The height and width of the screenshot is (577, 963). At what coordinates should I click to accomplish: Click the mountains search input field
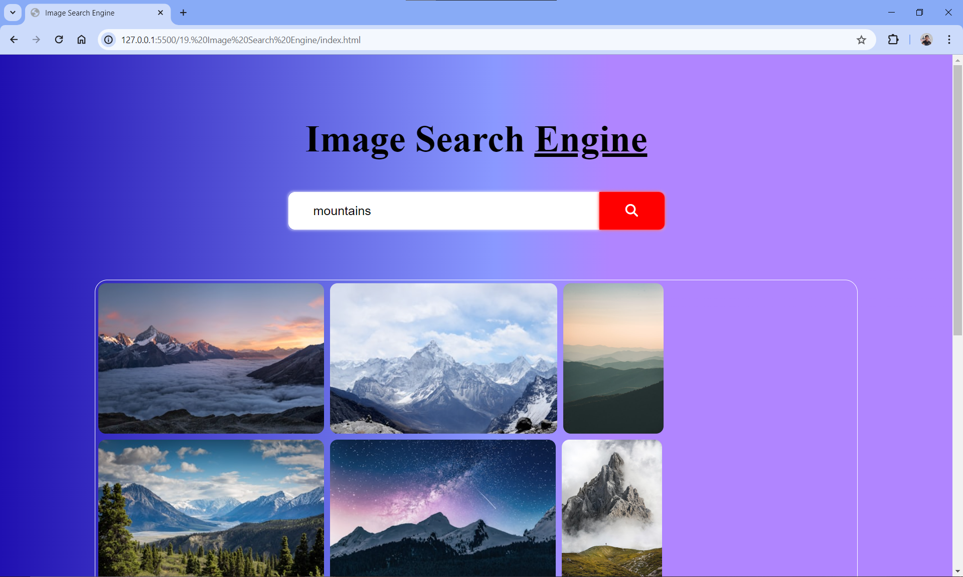(444, 211)
